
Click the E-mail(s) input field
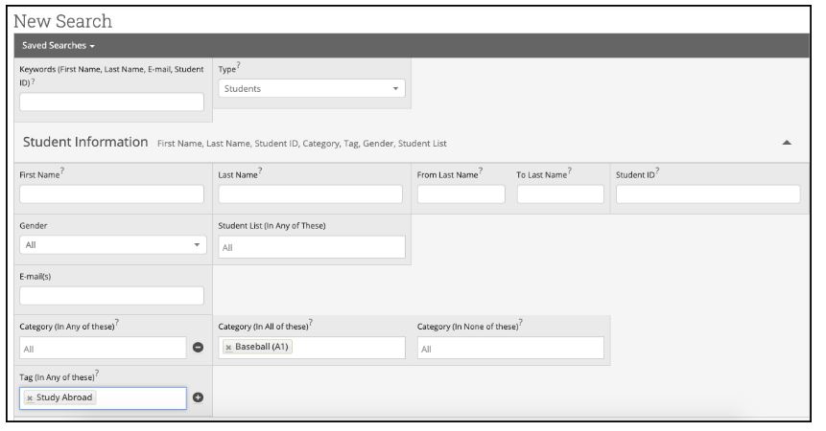tap(111, 295)
